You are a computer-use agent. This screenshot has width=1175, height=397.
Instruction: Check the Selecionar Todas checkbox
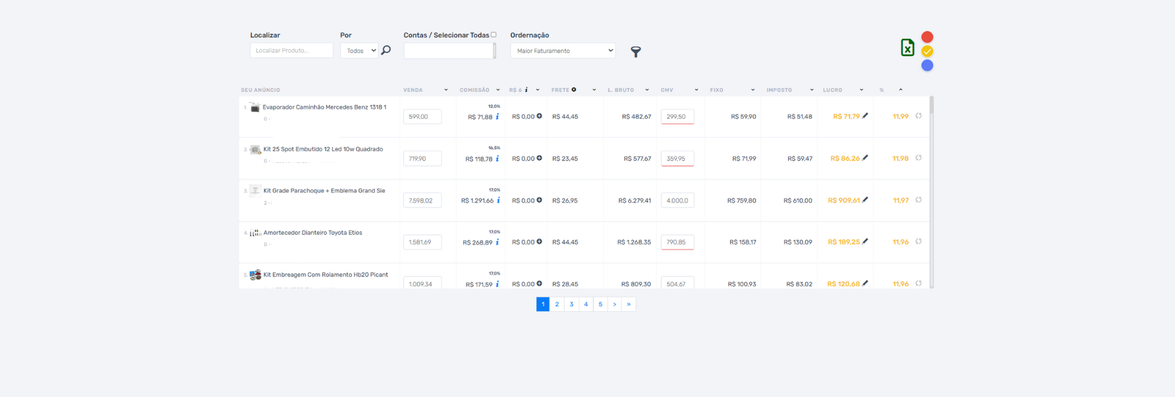click(494, 35)
